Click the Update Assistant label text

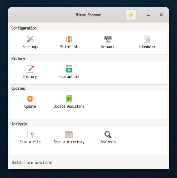(x=69, y=106)
